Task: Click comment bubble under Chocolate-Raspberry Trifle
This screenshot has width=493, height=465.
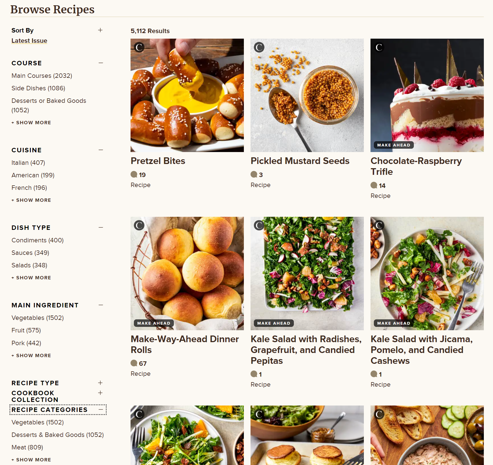Action: (374, 185)
